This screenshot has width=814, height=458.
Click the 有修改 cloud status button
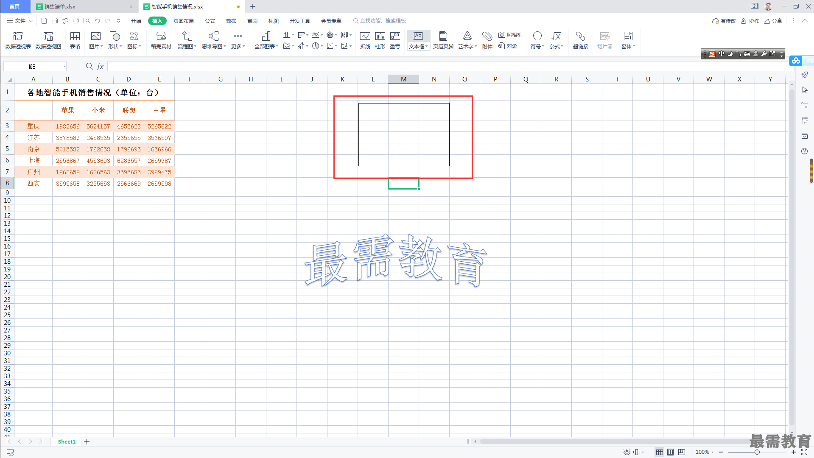click(x=724, y=21)
